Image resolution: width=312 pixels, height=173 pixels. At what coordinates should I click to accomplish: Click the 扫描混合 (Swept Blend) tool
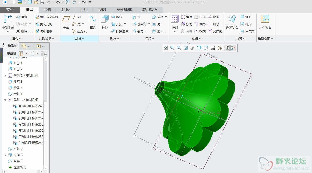coord(120,31)
